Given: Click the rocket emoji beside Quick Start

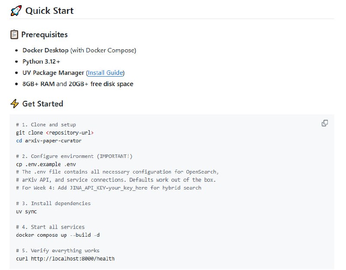Looking at the screenshot, I should (x=16, y=11).
